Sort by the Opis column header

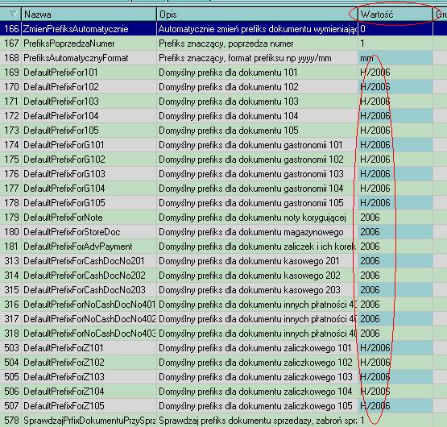click(257, 14)
